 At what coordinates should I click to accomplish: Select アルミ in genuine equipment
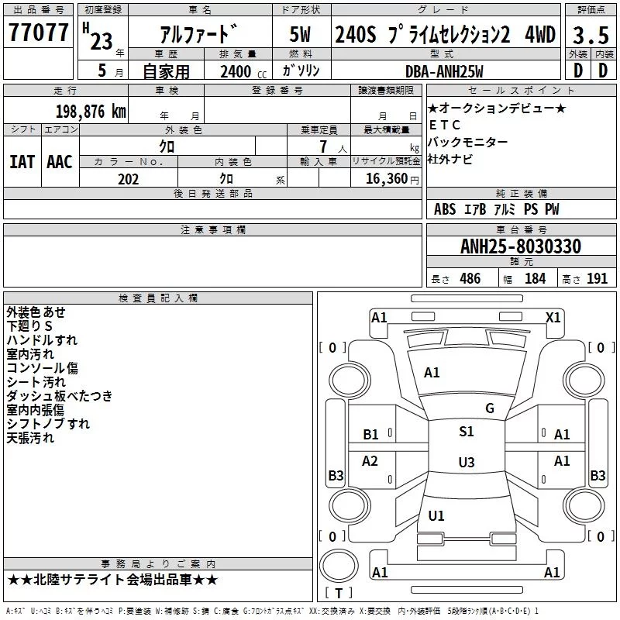pos(505,209)
